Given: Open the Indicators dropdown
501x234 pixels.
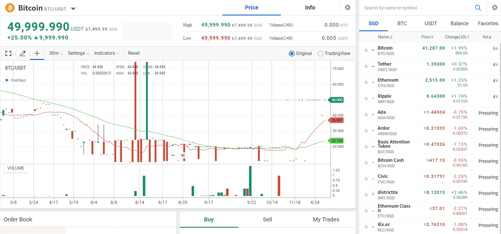Looking at the screenshot, I should pyautogui.click(x=107, y=53).
